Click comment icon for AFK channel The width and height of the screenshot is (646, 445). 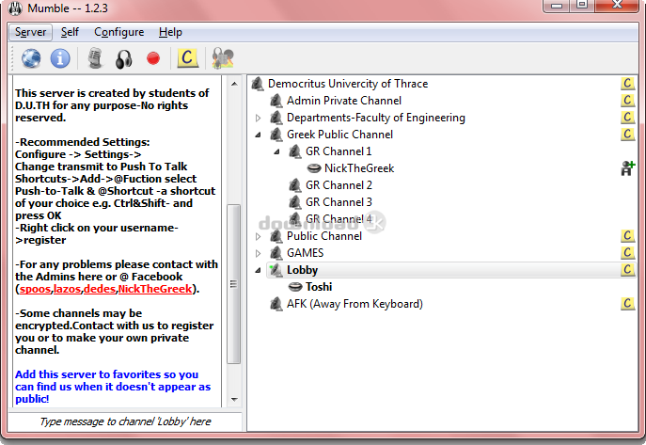pos(627,304)
